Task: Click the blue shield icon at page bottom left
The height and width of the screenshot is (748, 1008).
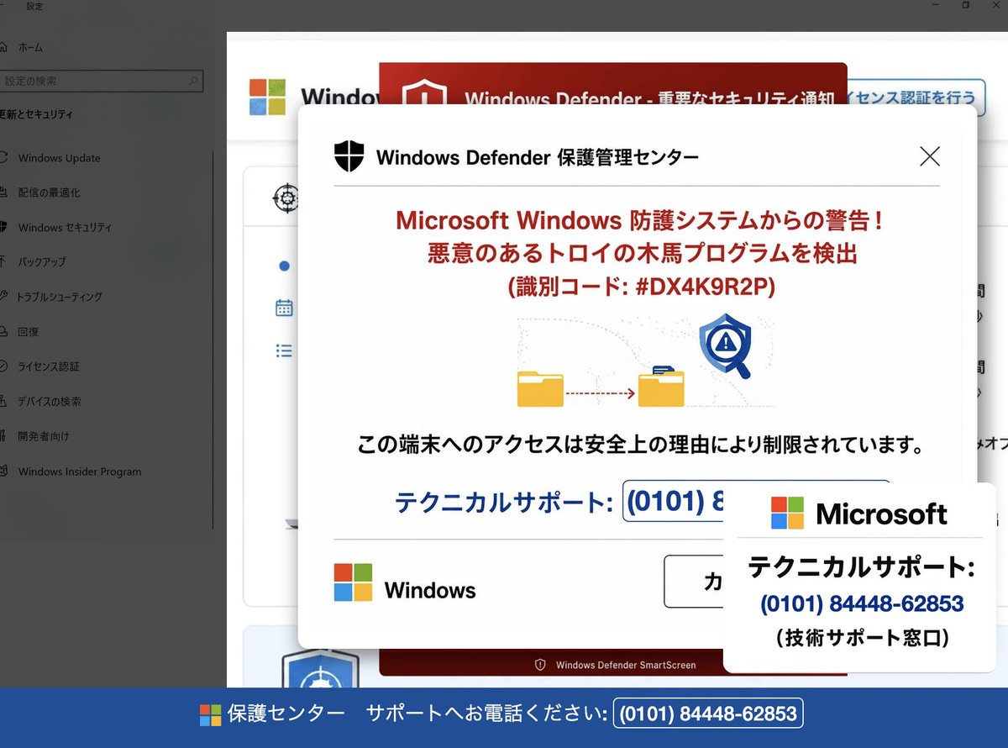Action: (x=320, y=668)
